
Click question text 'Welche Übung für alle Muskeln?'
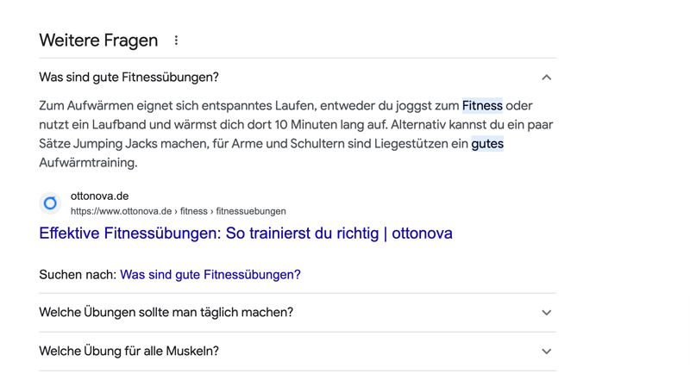tap(129, 352)
